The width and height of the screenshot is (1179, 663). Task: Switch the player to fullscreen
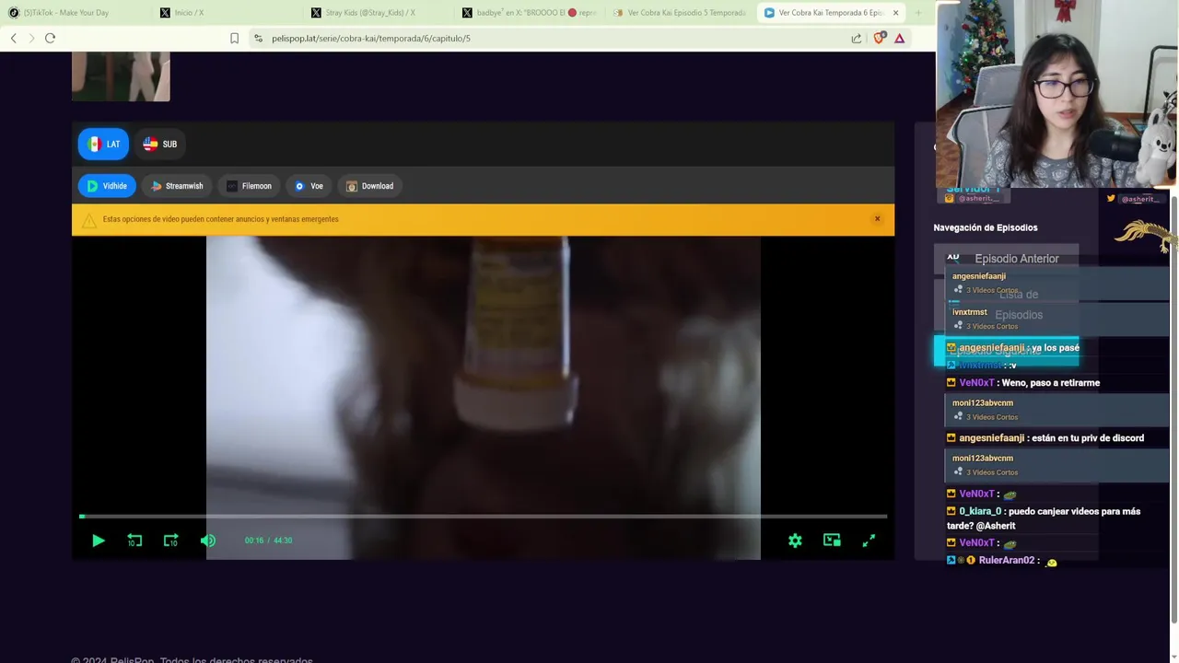(869, 541)
